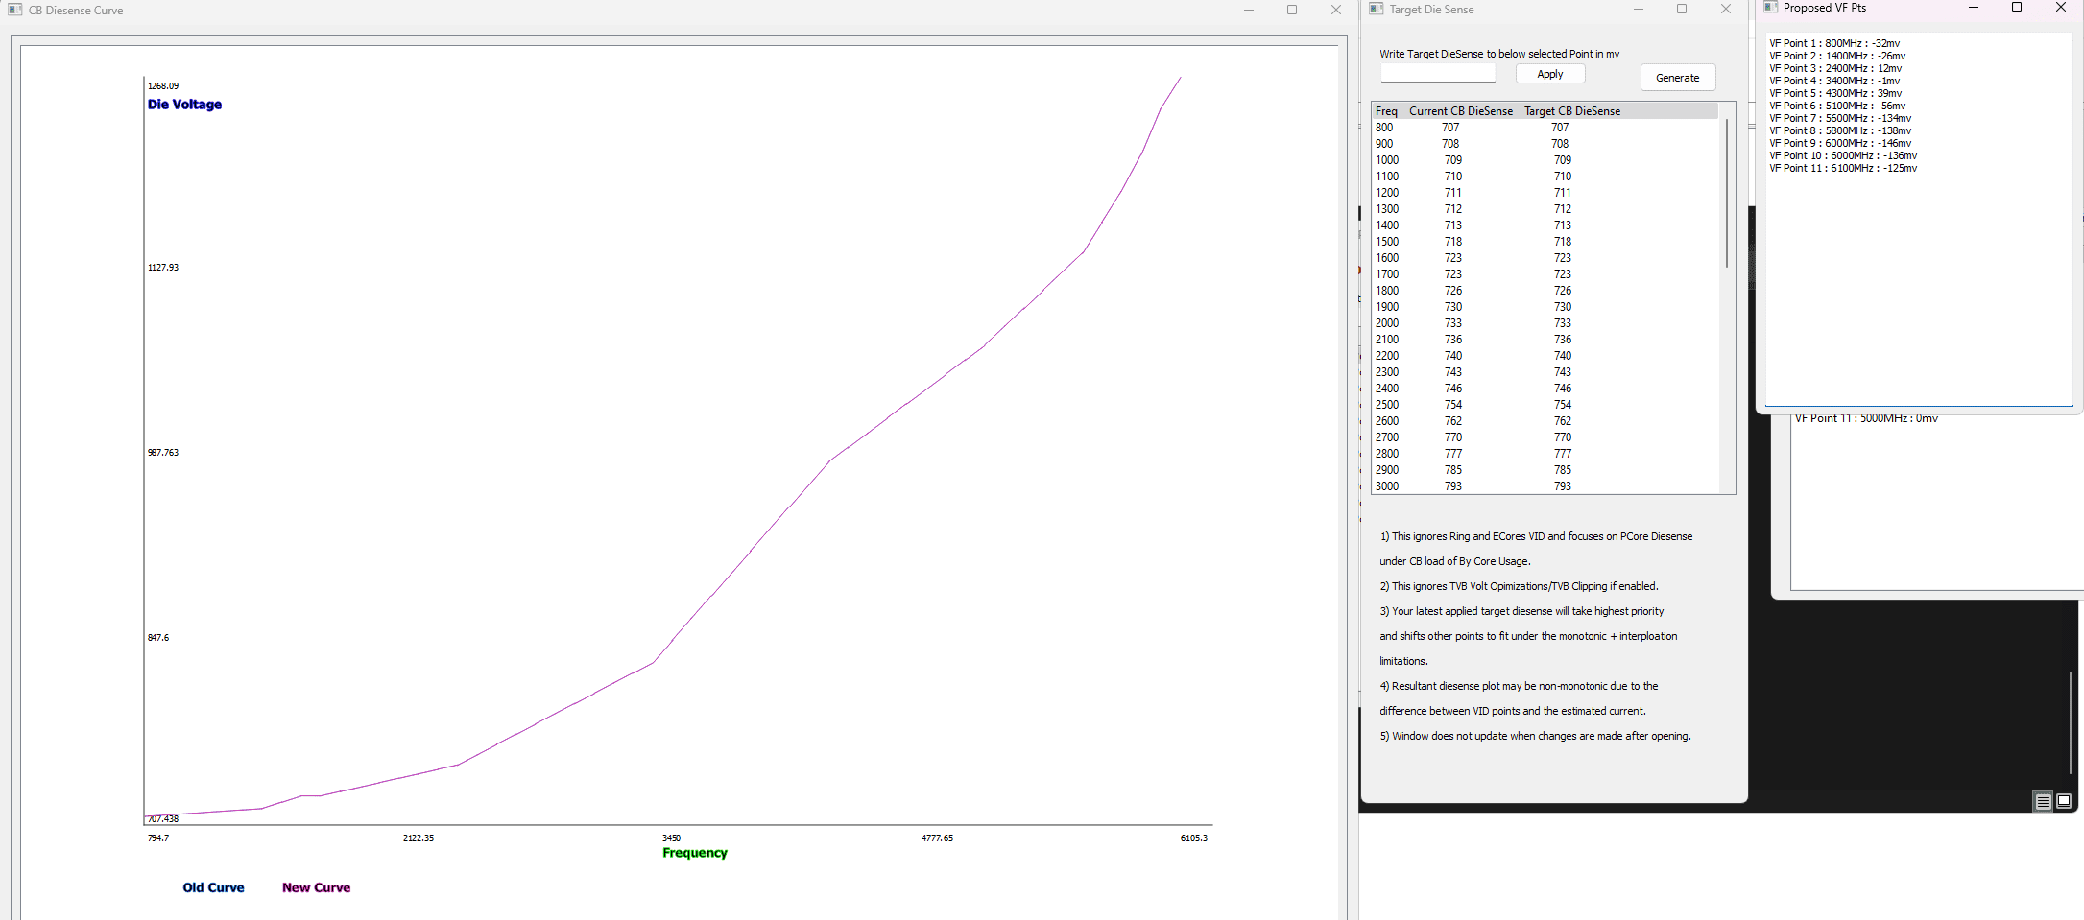Click the 1268.09 axis value
Screen dimensions: 2084x920
(x=163, y=86)
